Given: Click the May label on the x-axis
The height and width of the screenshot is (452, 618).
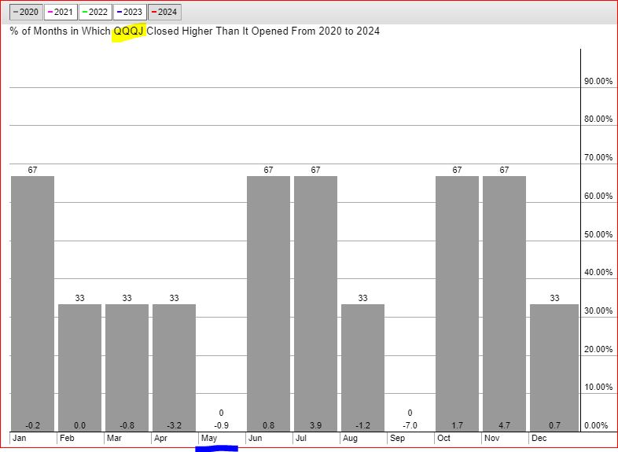Looking at the screenshot, I should [x=209, y=438].
